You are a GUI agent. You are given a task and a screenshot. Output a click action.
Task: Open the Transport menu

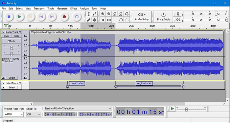click(39, 9)
